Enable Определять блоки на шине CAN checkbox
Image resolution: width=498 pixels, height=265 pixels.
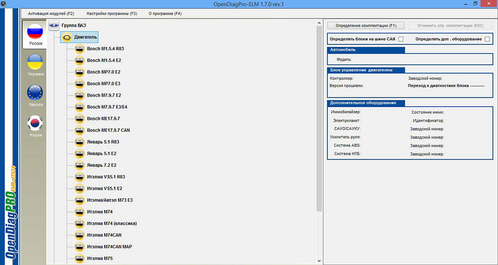(401, 39)
